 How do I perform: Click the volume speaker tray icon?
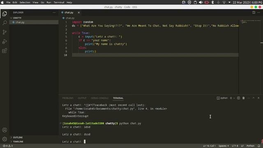(201, 2)
